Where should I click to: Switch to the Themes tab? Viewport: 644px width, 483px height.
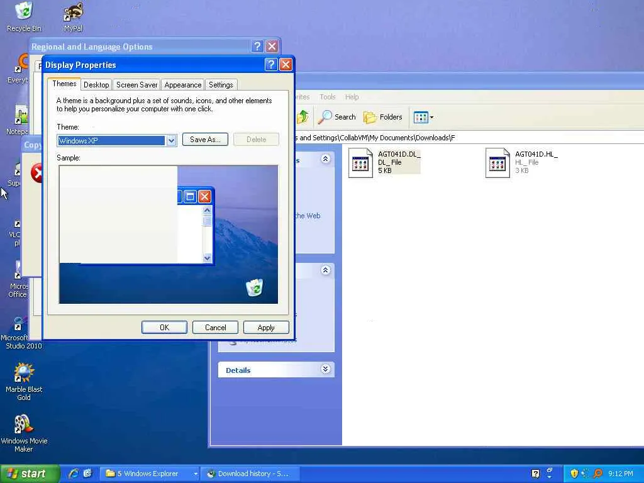(x=64, y=84)
